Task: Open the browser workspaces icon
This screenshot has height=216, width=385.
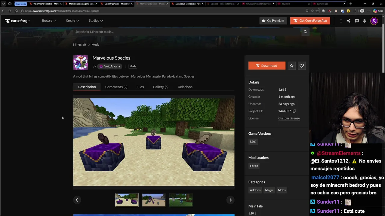Action: point(10,4)
